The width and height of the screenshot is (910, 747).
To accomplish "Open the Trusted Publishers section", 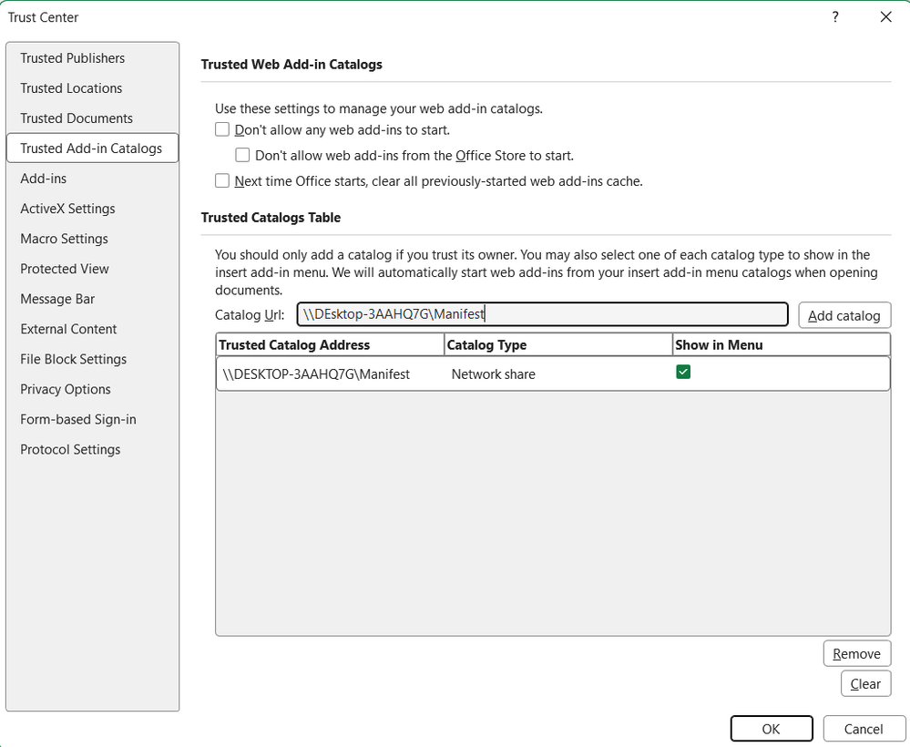I will coord(73,58).
